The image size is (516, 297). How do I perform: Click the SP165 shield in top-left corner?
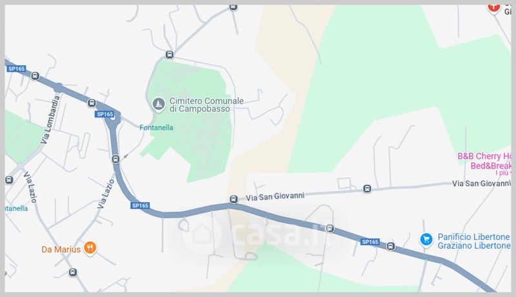point(17,68)
